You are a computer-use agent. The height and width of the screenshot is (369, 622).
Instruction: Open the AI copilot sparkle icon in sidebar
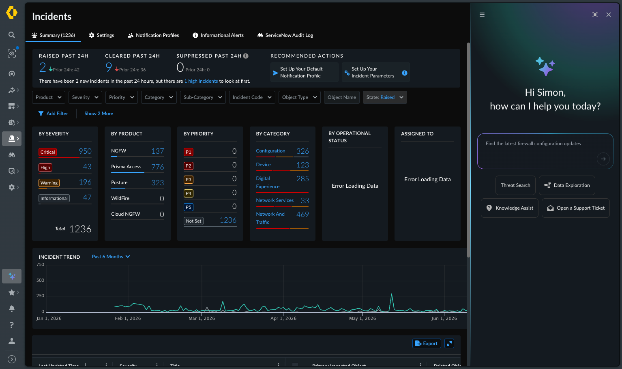coord(12,276)
